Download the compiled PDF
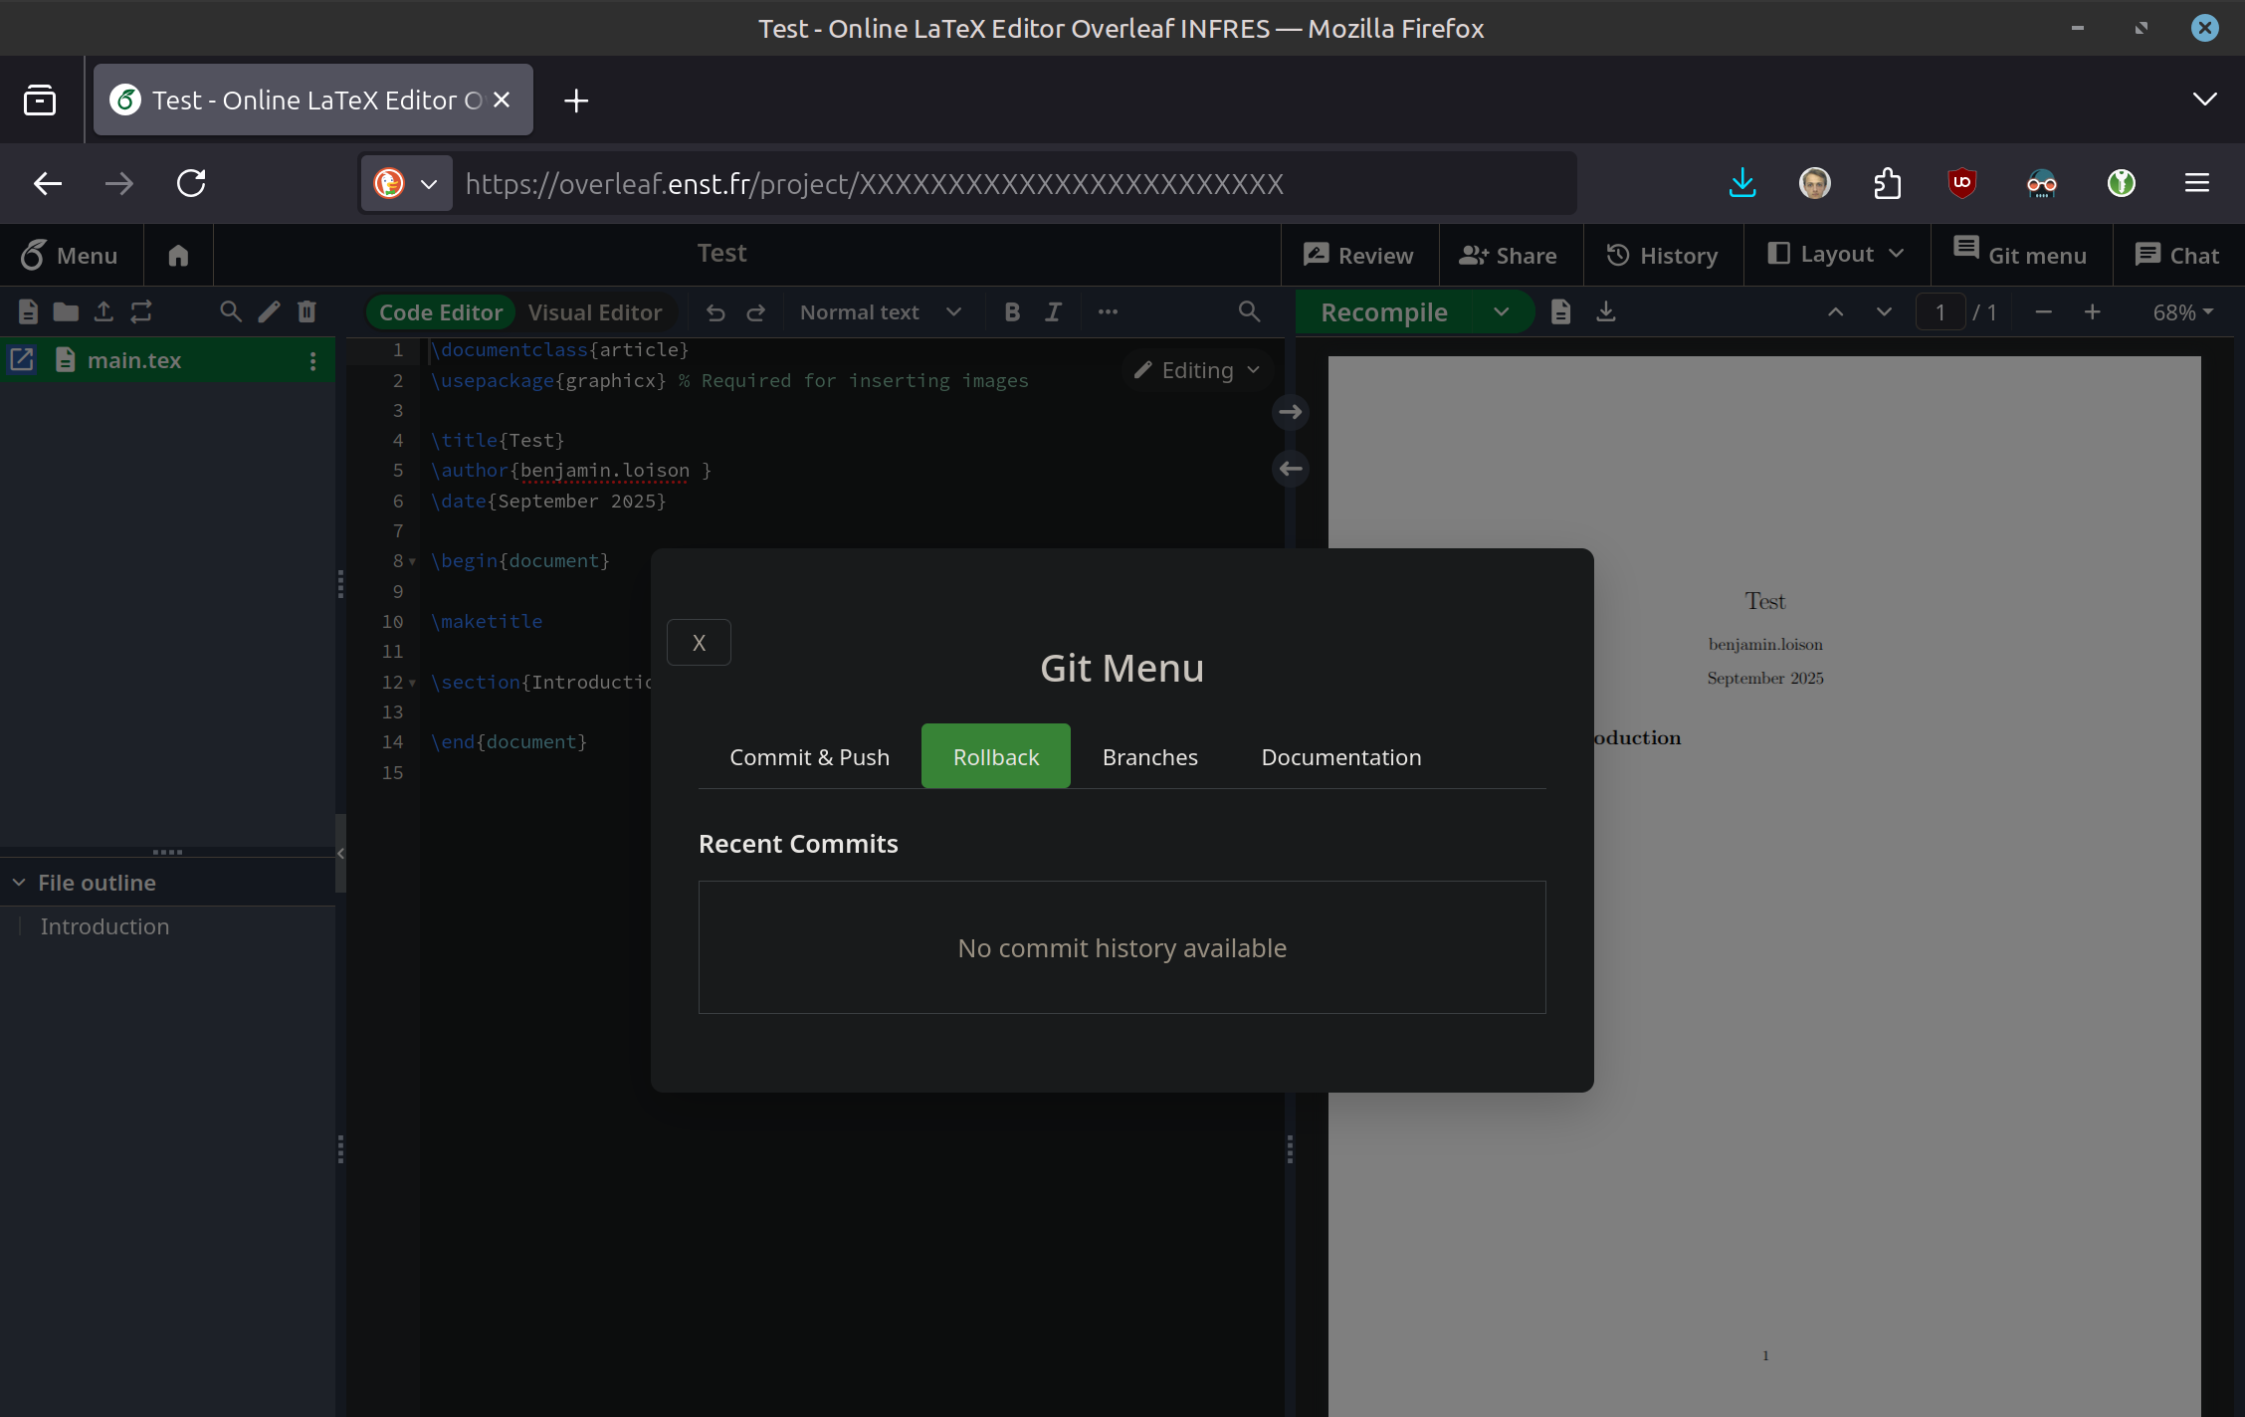The image size is (2245, 1417). pos(1606,312)
